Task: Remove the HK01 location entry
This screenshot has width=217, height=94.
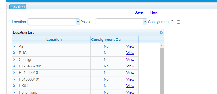Action: [14, 86]
